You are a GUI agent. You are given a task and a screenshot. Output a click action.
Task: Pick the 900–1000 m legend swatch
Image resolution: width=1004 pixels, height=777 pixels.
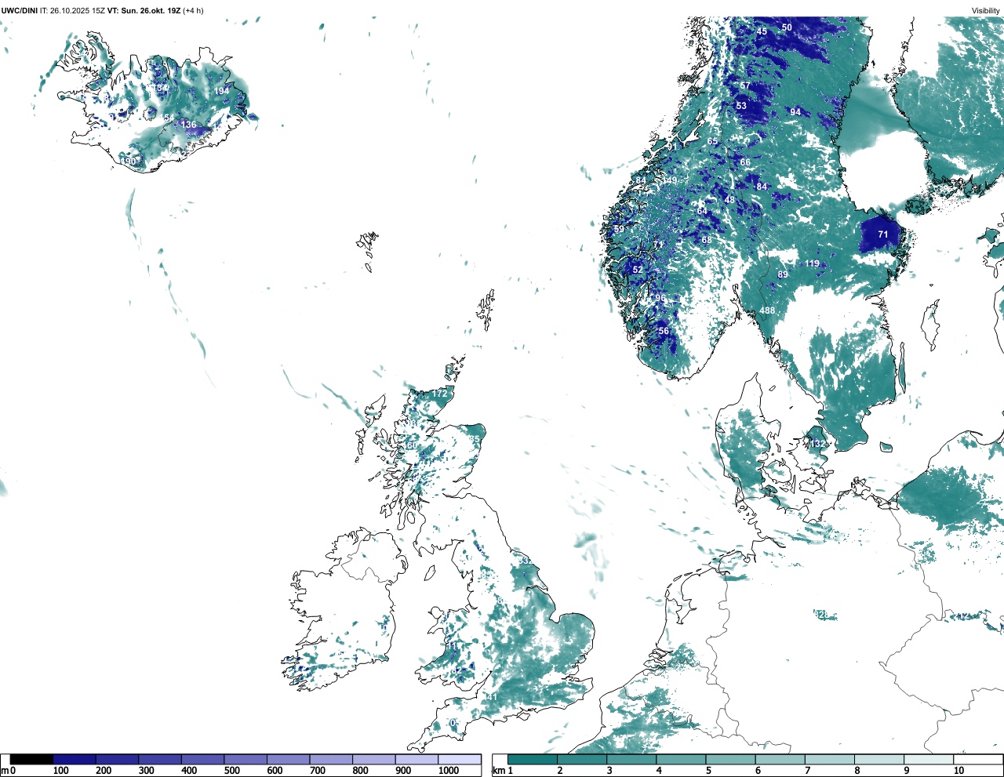tap(417, 759)
